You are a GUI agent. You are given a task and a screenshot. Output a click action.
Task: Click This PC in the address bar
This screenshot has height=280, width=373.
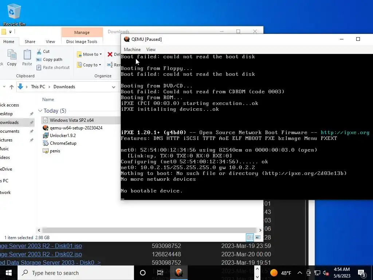[38, 87]
